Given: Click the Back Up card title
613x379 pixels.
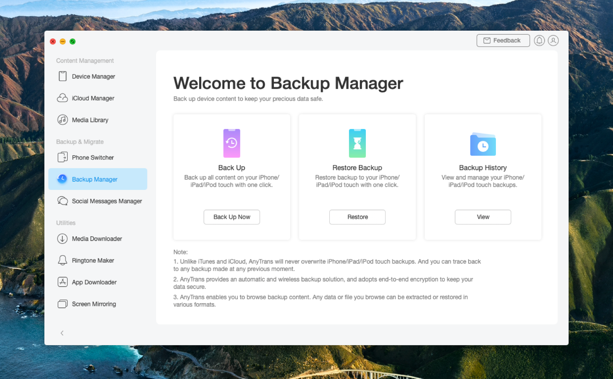Looking at the screenshot, I should pyautogui.click(x=232, y=168).
